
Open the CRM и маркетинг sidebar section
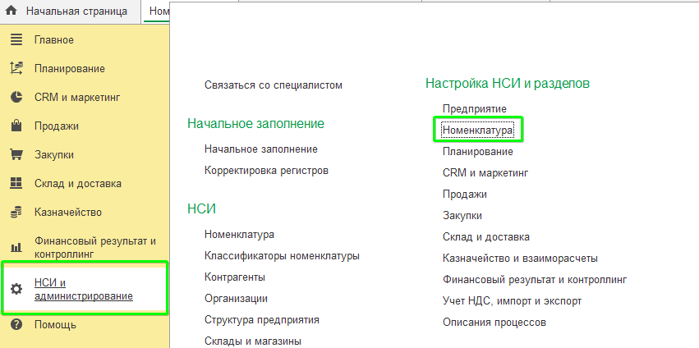[x=77, y=97]
